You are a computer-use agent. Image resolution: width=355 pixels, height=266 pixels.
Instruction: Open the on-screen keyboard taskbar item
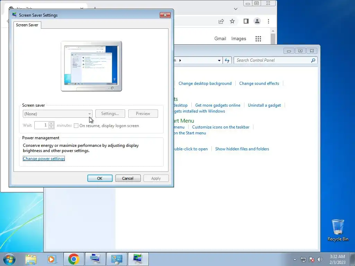tap(95, 259)
